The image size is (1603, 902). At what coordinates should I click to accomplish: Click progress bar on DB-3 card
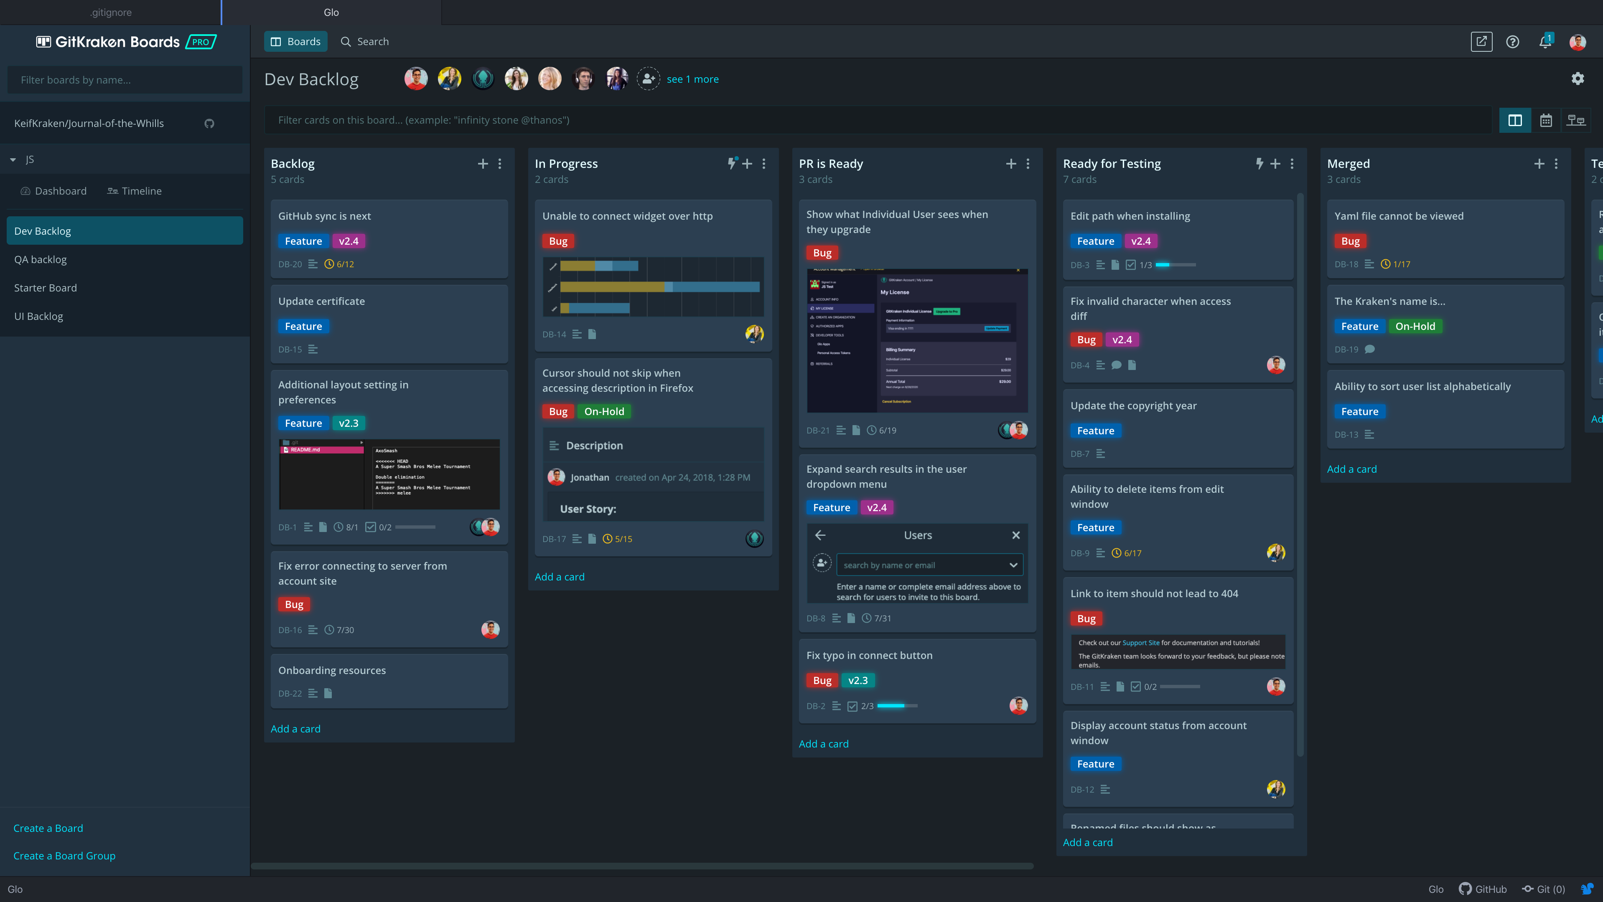point(1176,265)
